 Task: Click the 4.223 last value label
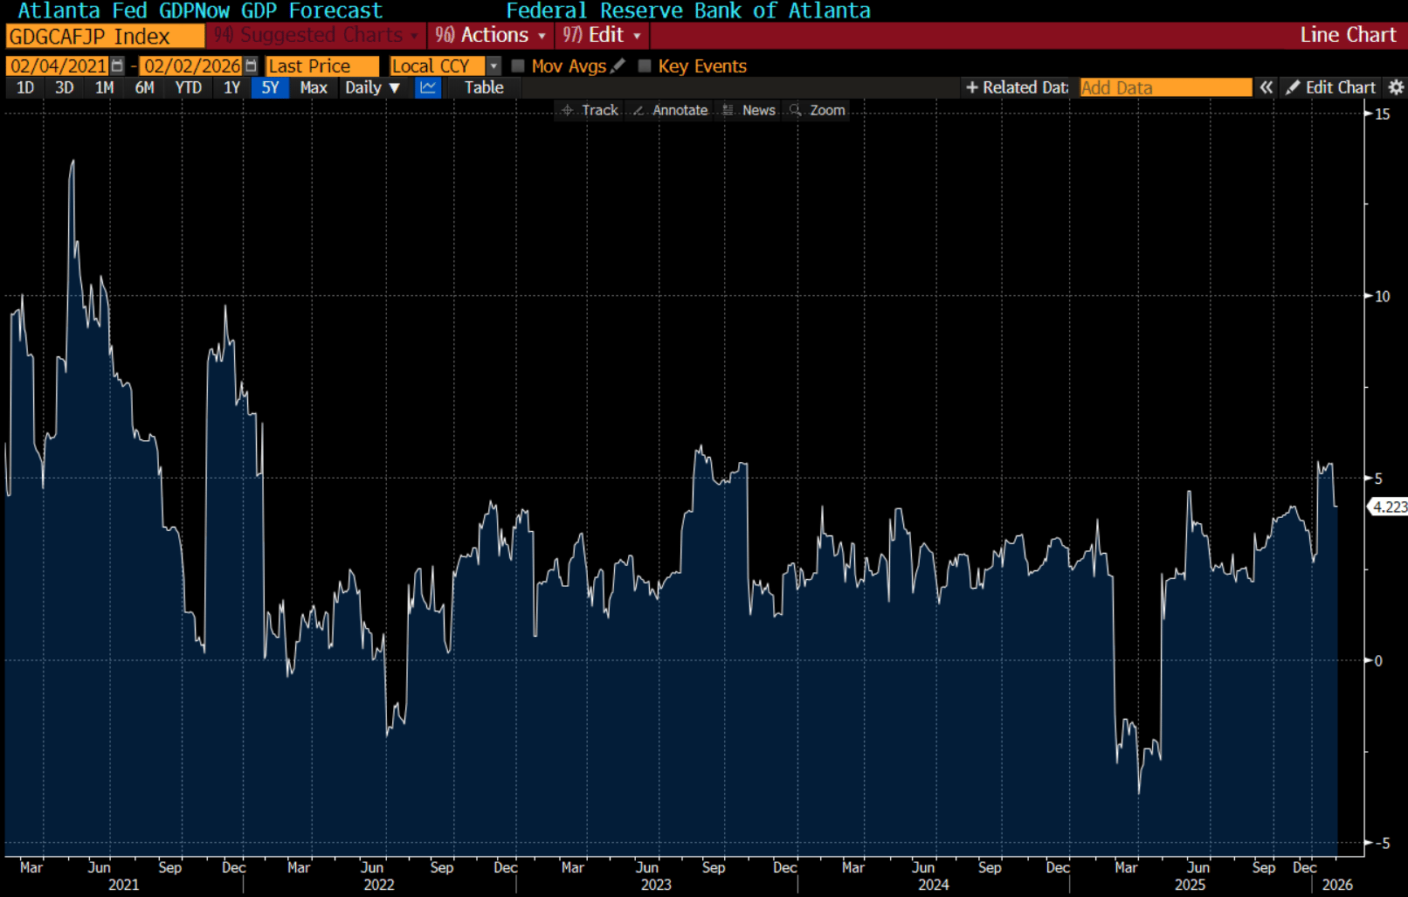point(1389,507)
